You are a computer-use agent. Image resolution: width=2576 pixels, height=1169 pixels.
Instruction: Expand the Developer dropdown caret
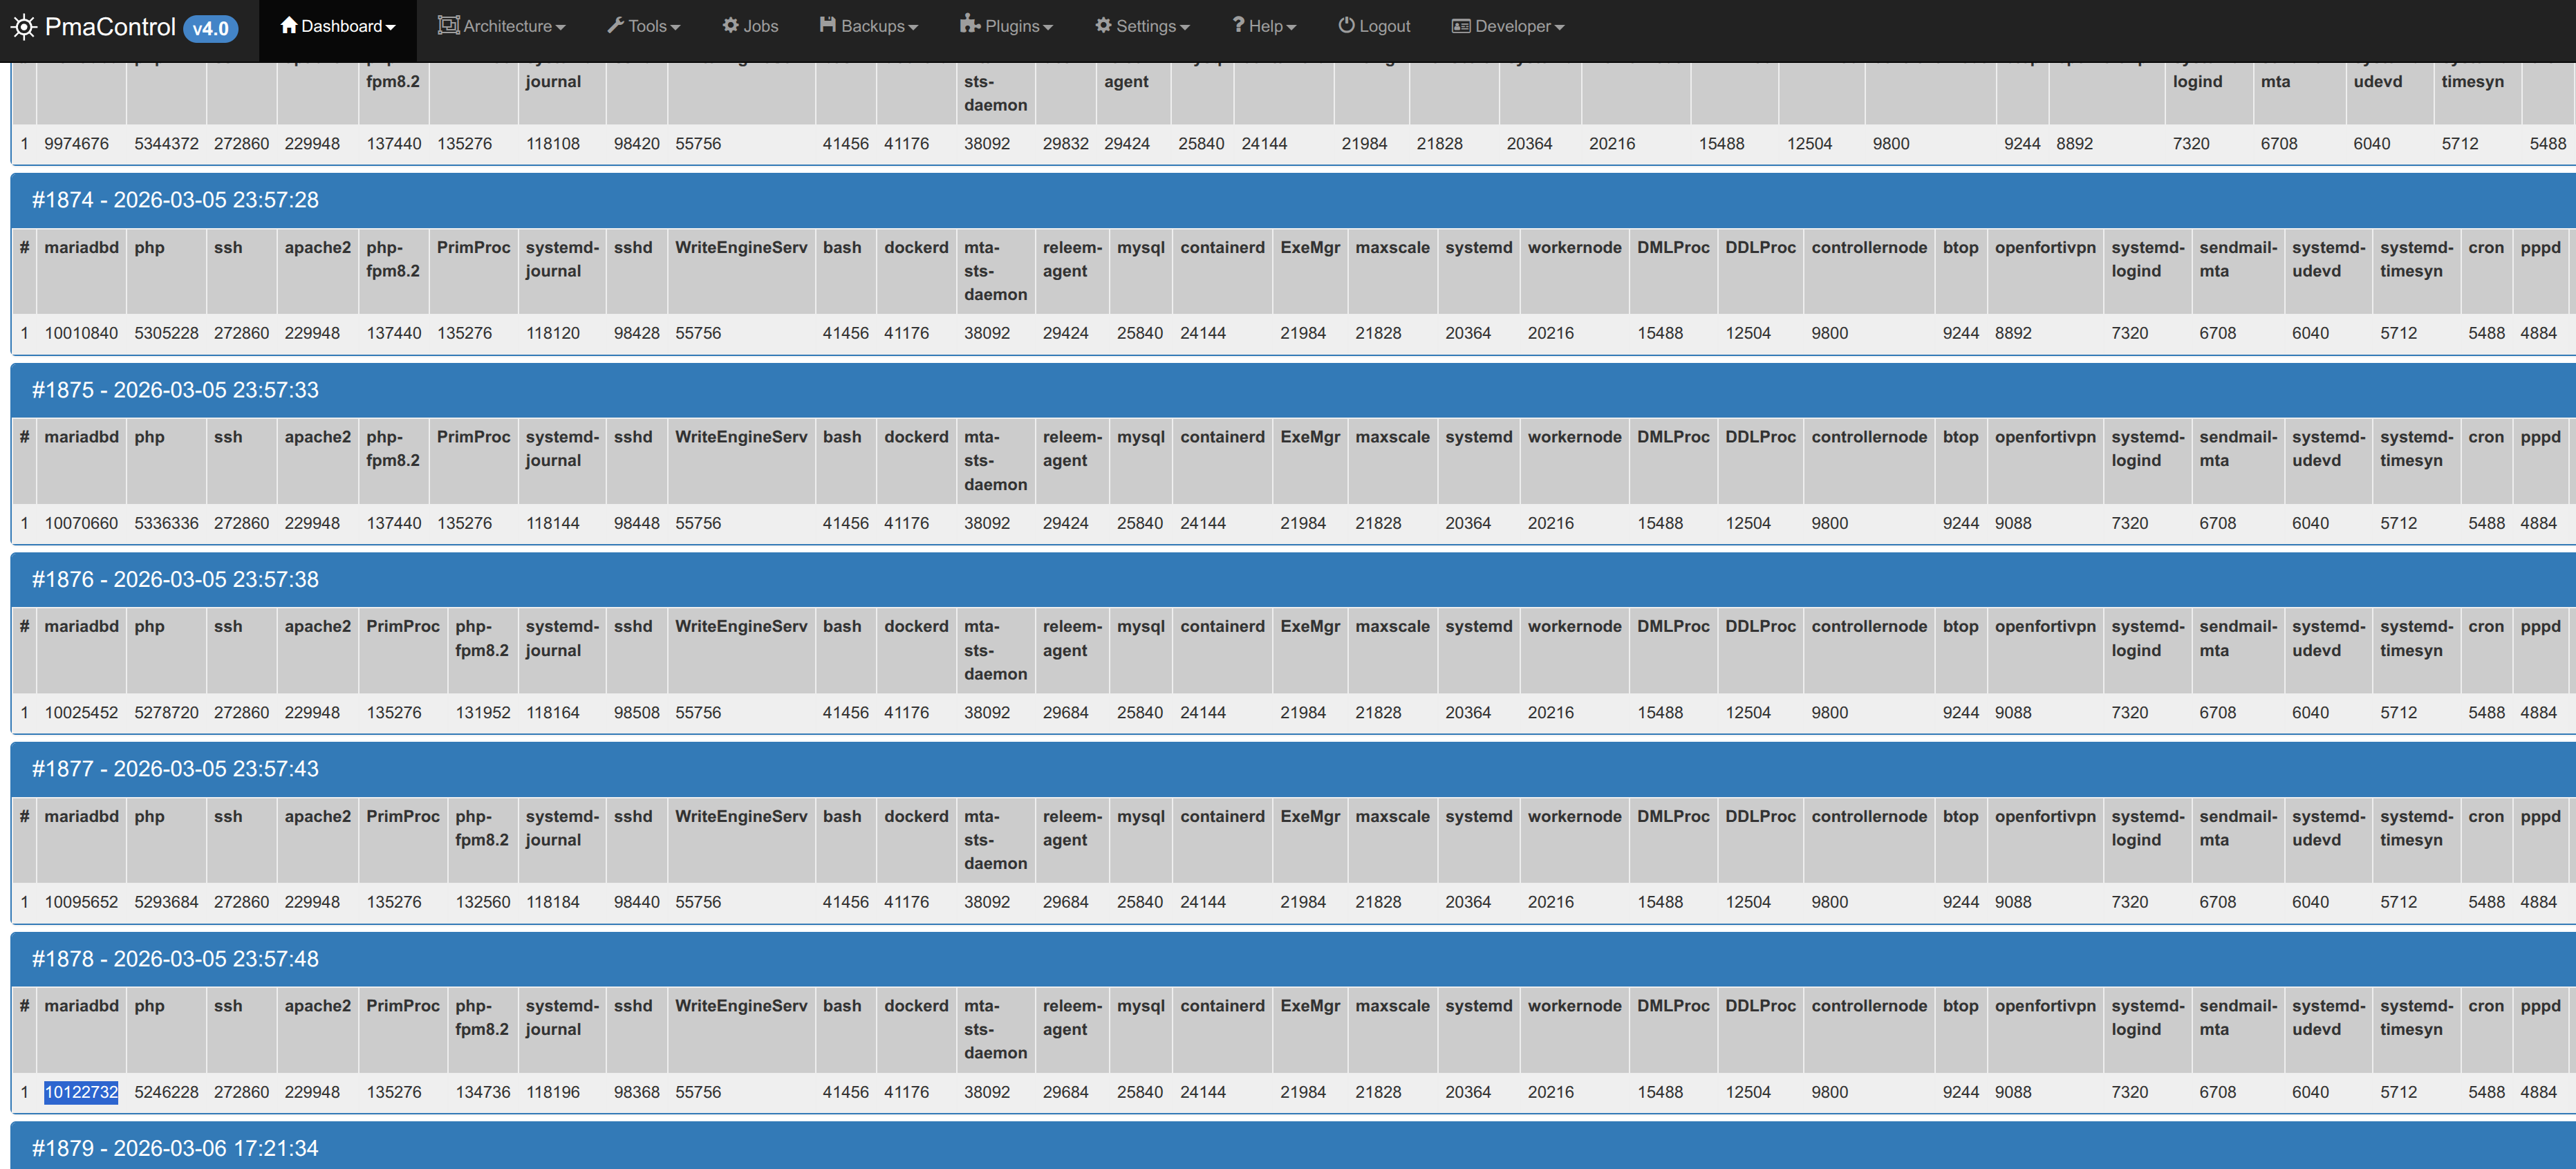(1559, 28)
